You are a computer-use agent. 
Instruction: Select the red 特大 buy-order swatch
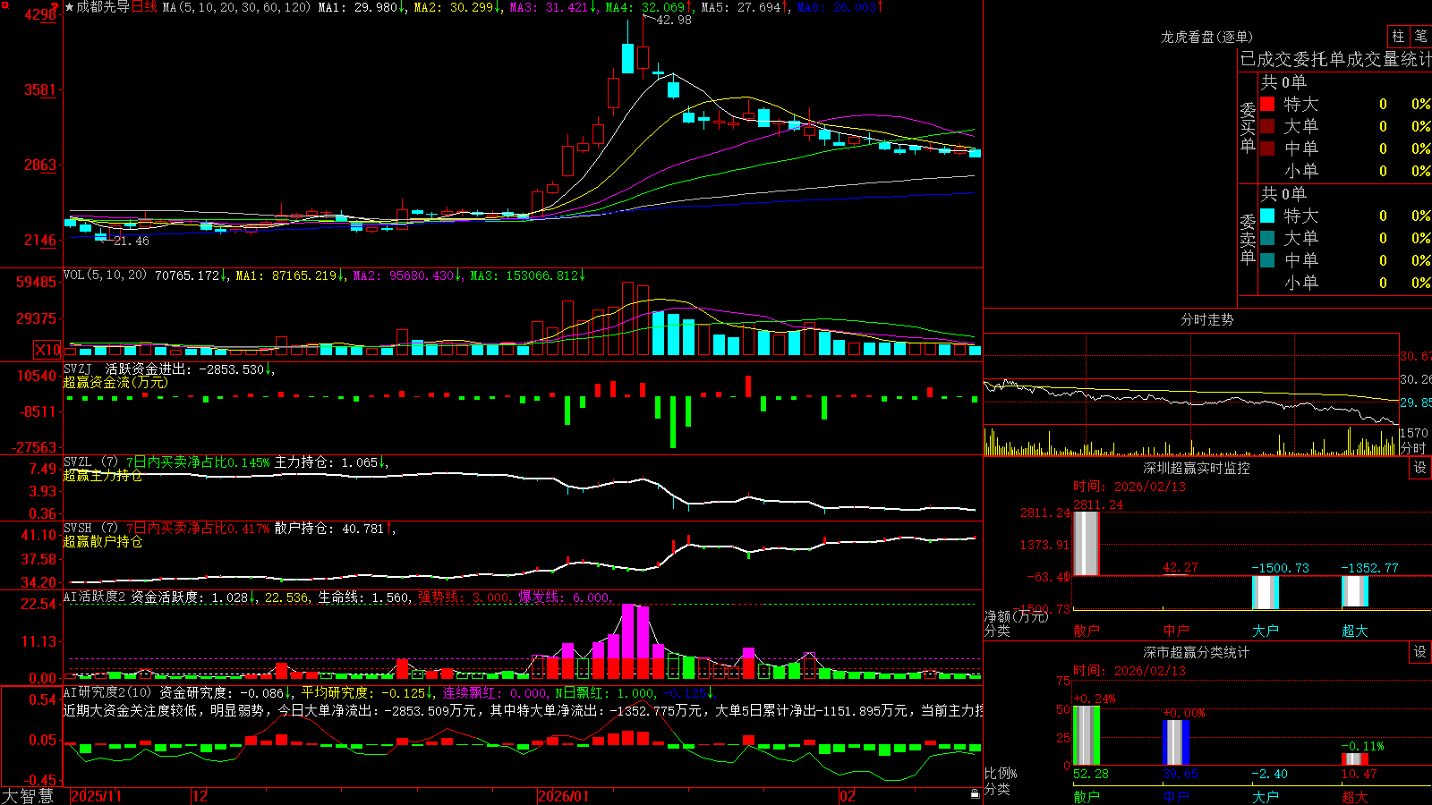1267,104
